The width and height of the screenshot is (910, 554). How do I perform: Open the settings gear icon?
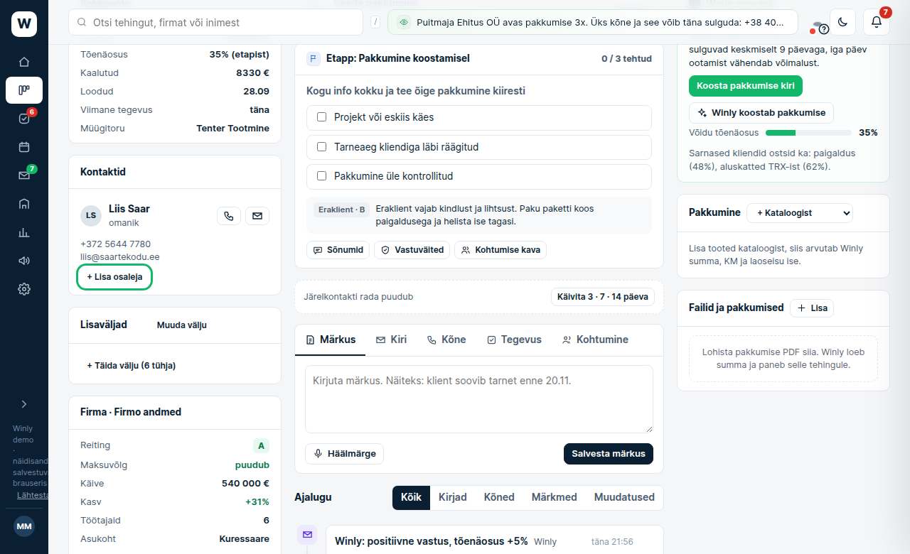pyautogui.click(x=24, y=289)
